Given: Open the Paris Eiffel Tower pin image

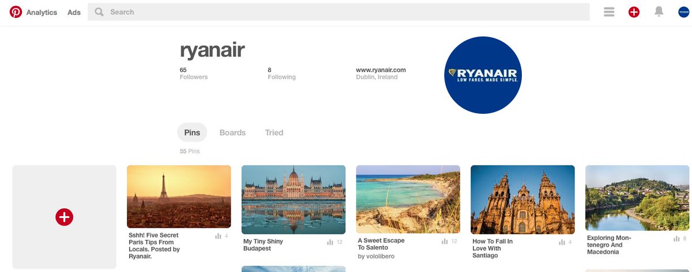Looking at the screenshot, I should click(179, 197).
